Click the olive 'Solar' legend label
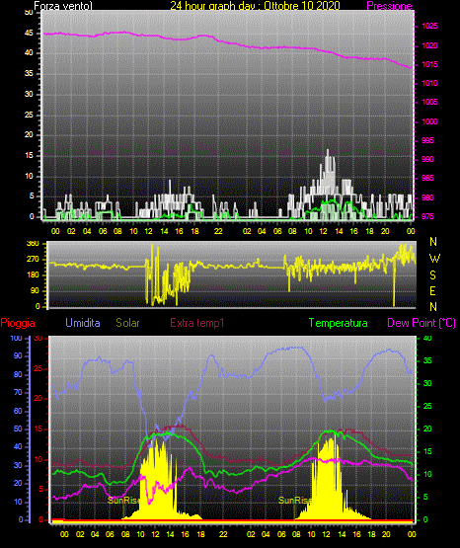The height and width of the screenshot is (548, 460). pos(127,323)
